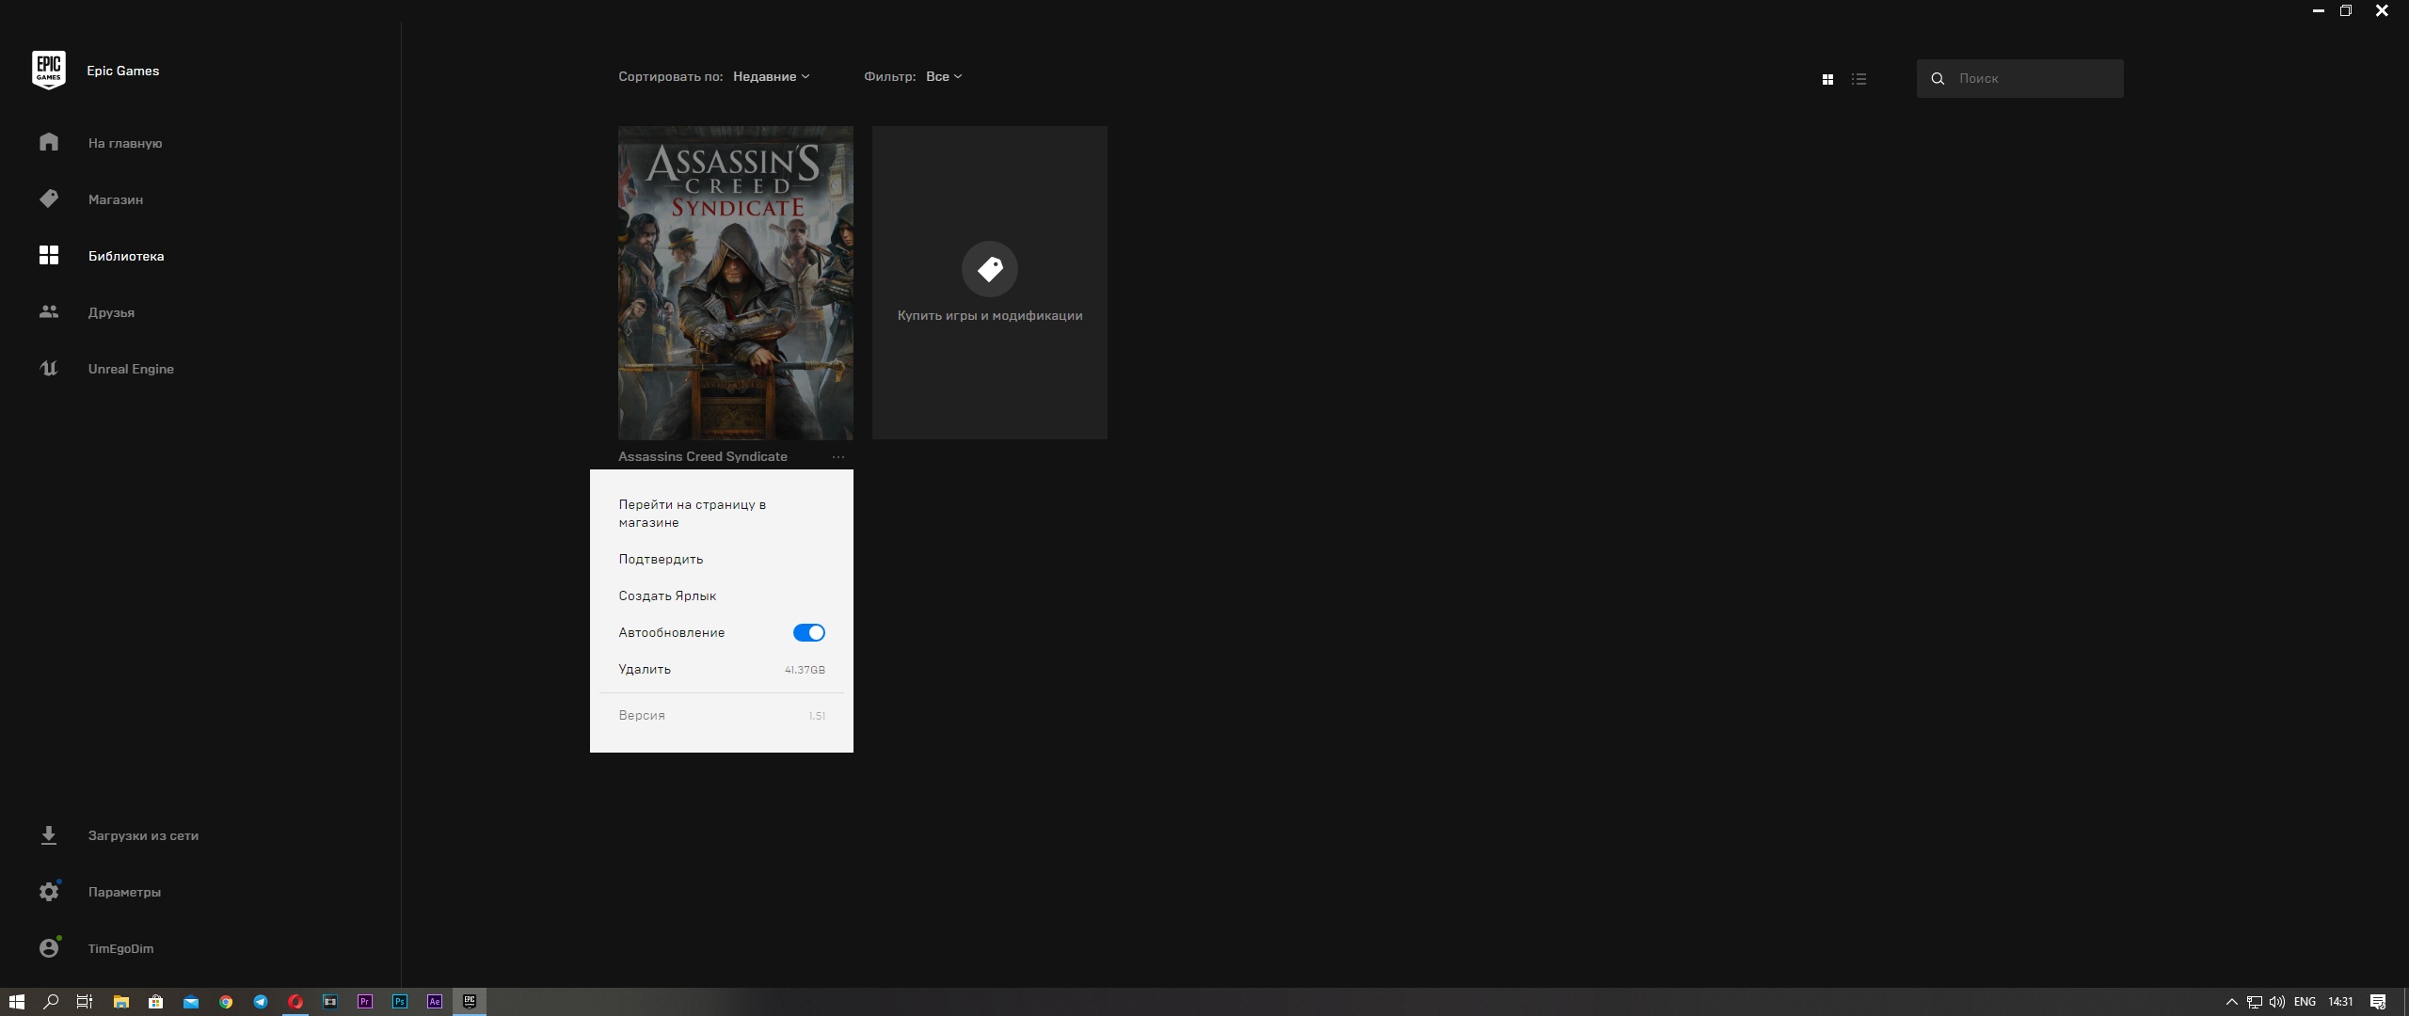Open the Фильтр Все dropdown
2409x1016 pixels.
944,76
